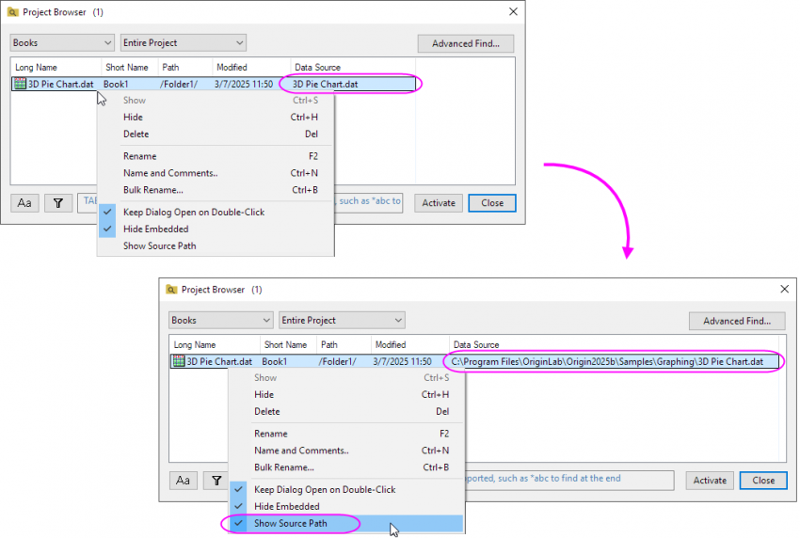The width and height of the screenshot is (800, 538).
Task: Click the Aa case-sensitivity button in the lower dialog
Action: click(183, 481)
